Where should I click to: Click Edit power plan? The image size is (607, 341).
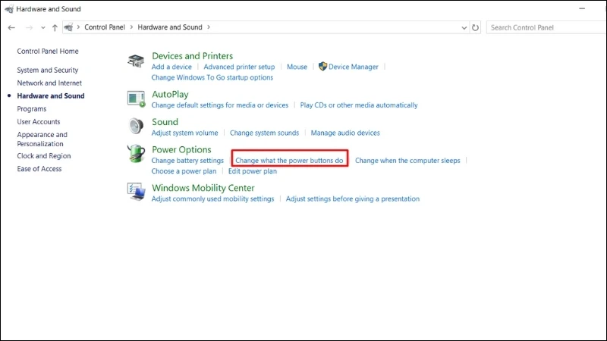pos(253,171)
